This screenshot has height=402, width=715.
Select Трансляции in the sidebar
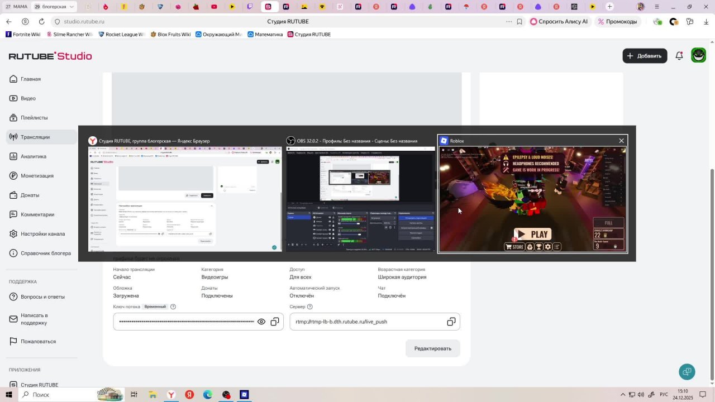(x=42, y=137)
